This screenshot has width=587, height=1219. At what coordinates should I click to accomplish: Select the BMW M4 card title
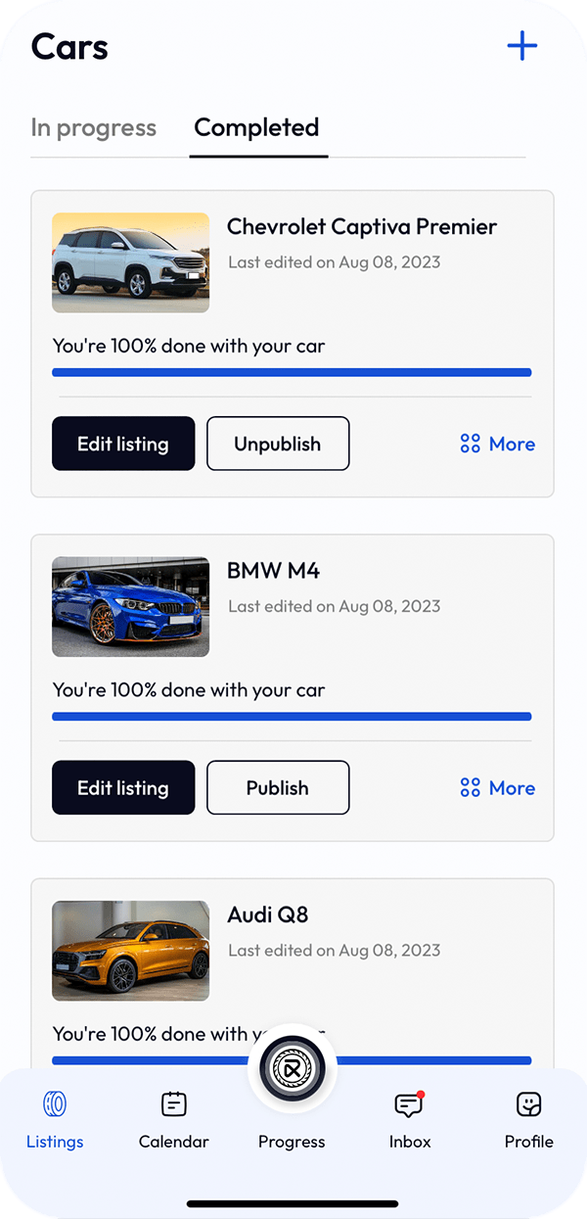(273, 571)
